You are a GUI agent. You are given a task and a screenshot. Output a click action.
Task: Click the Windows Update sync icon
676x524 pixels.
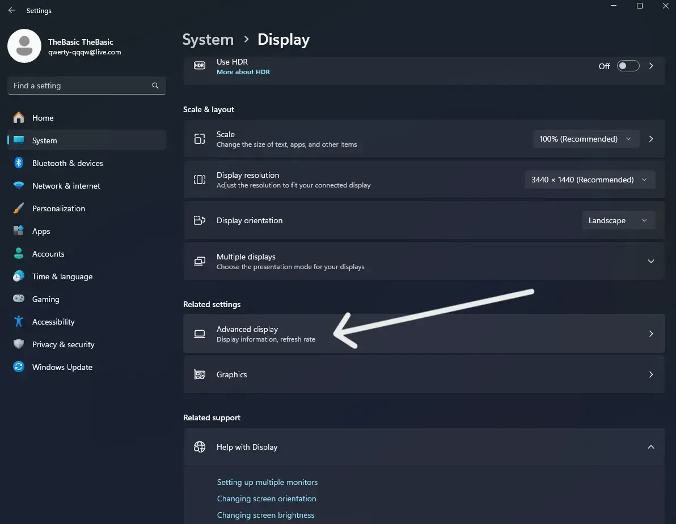19,367
